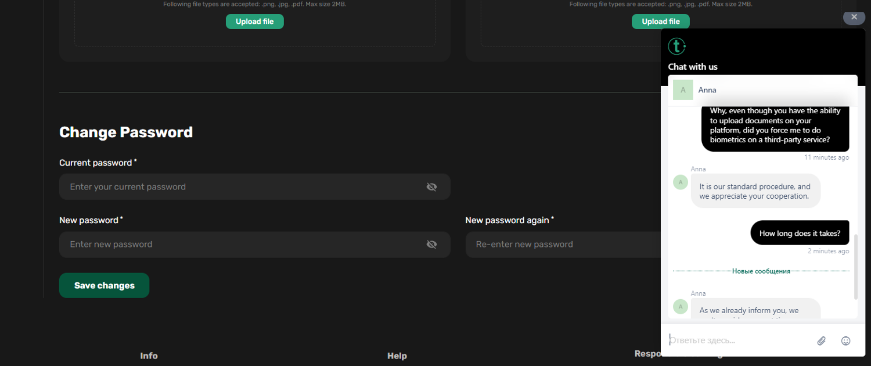Click avatar beside 'As we already inform you'
Screen dimensions: 871x366
pyautogui.click(x=680, y=307)
